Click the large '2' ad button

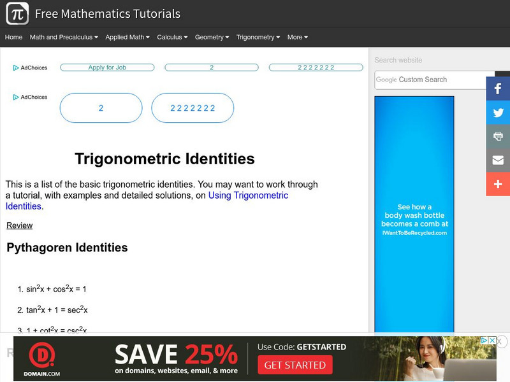click(x=101, y=108)
